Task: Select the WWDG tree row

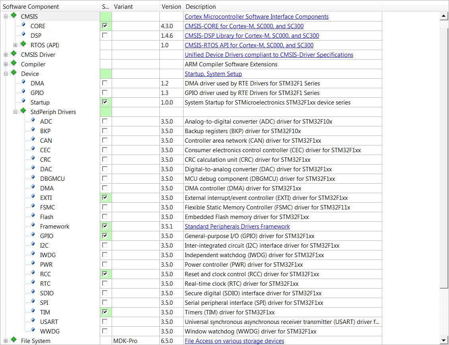Action: (50, 331)
